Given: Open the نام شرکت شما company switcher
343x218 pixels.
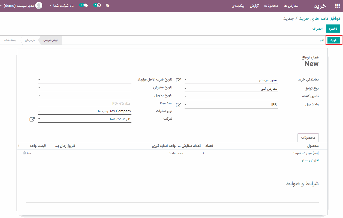Looking at the screenshot, I should pyautogui.click(x=62, y=5).
